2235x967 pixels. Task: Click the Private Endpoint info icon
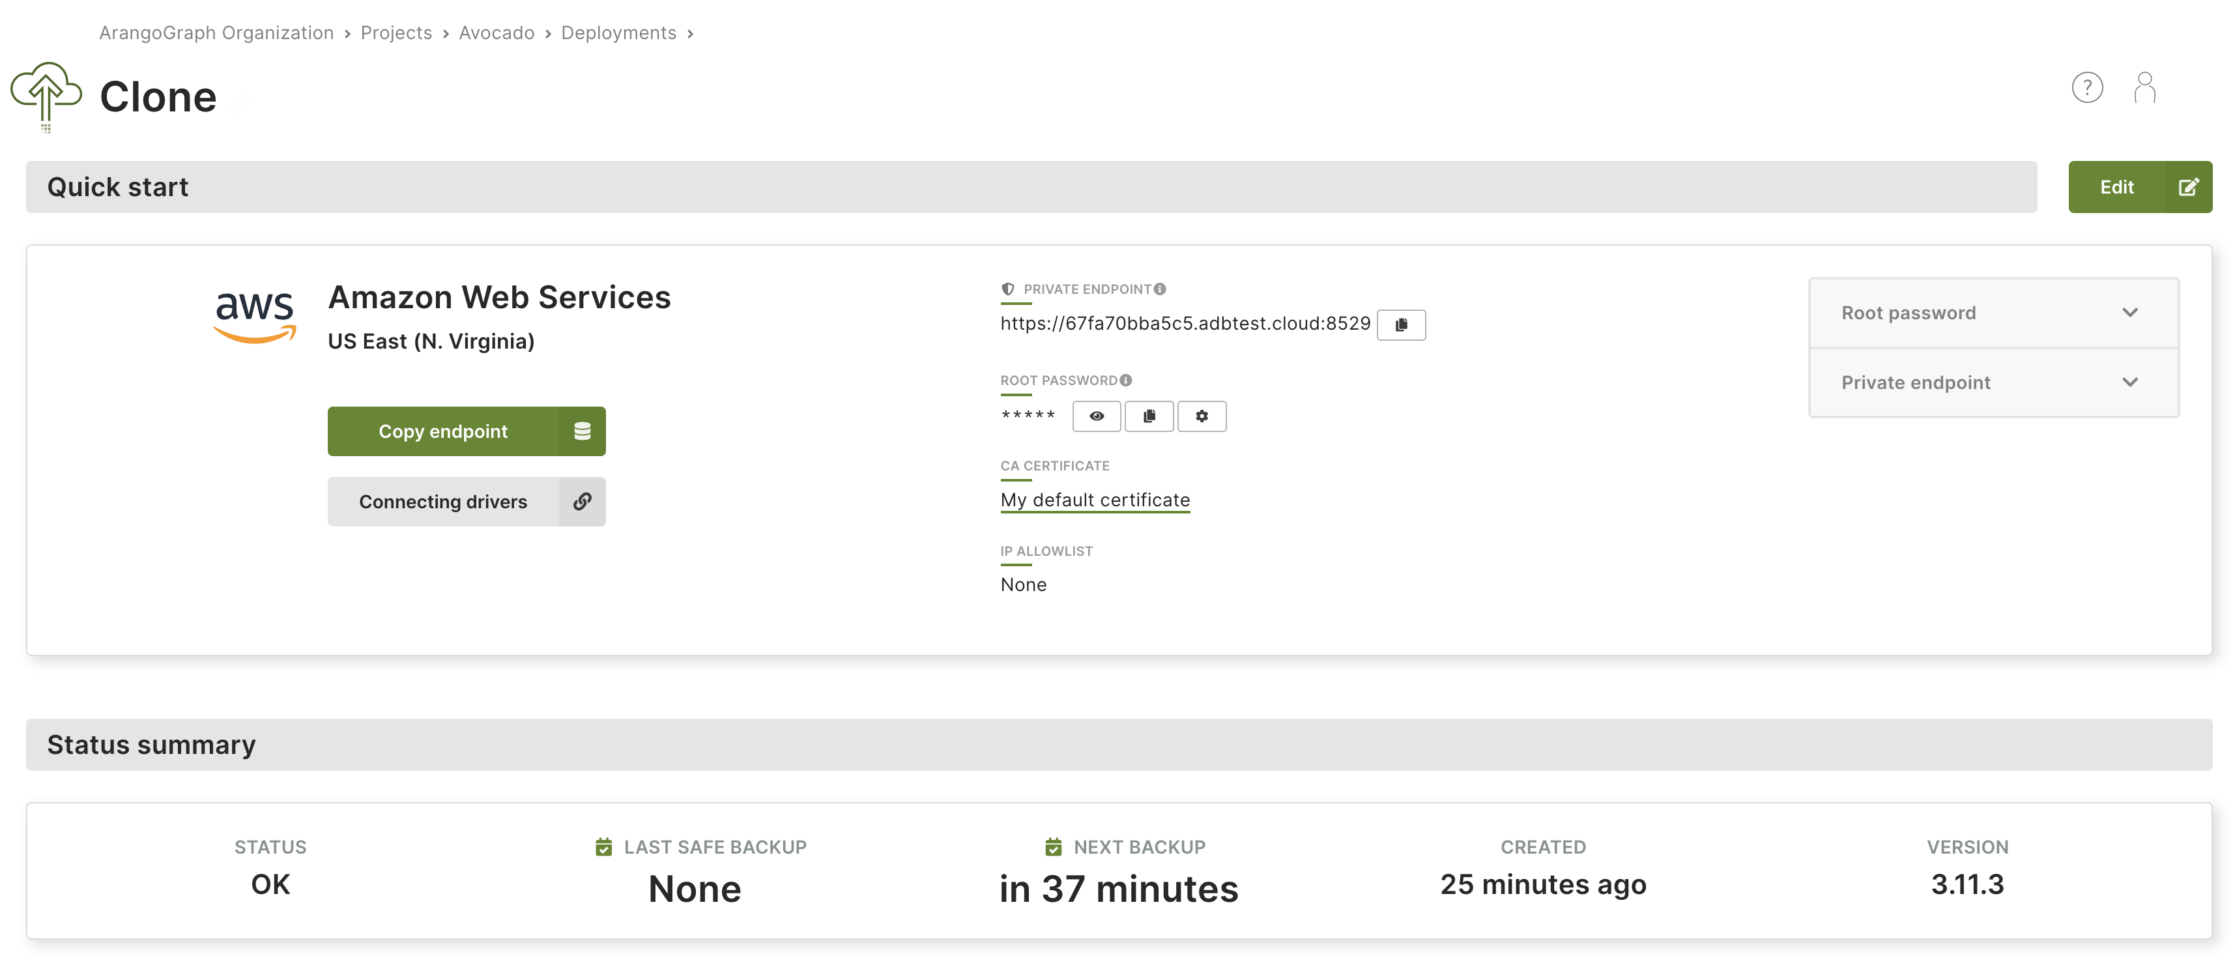click(x=1160, y=290)
